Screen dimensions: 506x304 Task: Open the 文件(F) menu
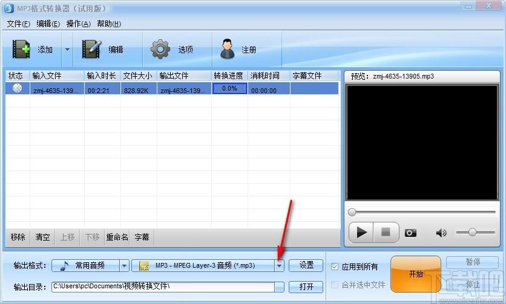pos(18,24)
